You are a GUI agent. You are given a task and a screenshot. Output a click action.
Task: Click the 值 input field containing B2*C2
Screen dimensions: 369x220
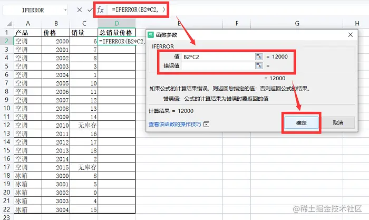click(x=218, y=57)
